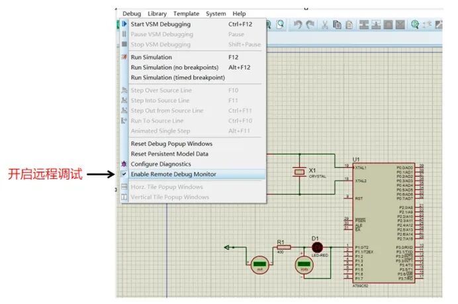
Task: Click the Run Simulation icon in menu
Action: 124,57
